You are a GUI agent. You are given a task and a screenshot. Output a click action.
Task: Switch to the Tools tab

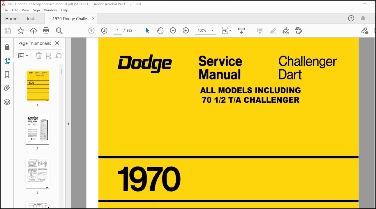pyautogui.click(x=31, y=19)
